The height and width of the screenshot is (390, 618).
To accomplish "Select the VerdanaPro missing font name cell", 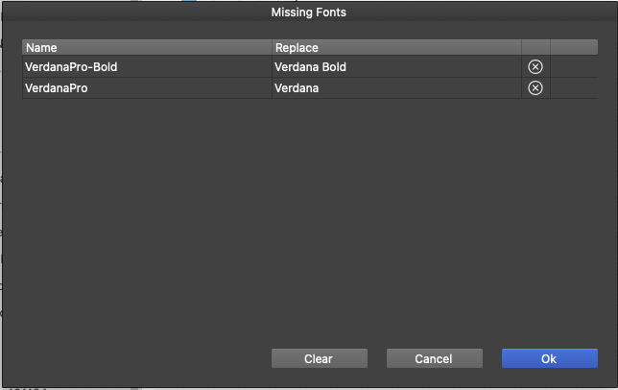I will (147, 88).
